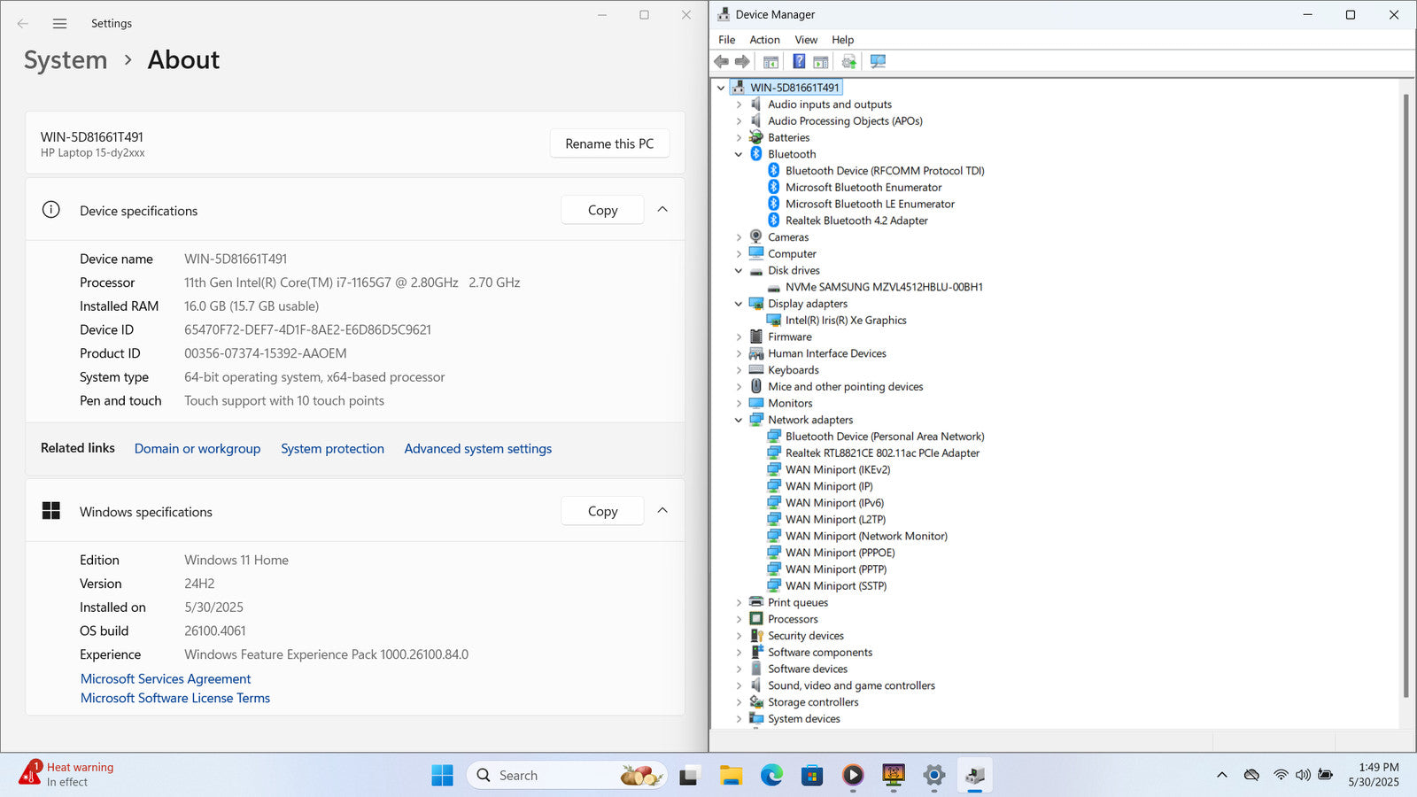Expand the Batteries category

(739, 138)
